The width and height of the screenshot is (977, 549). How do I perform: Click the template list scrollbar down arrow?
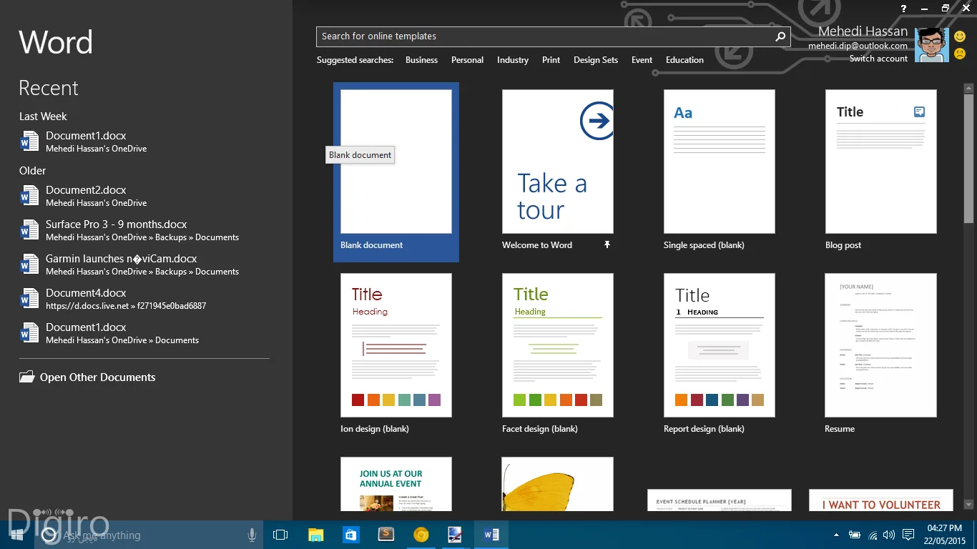point(969,505)
